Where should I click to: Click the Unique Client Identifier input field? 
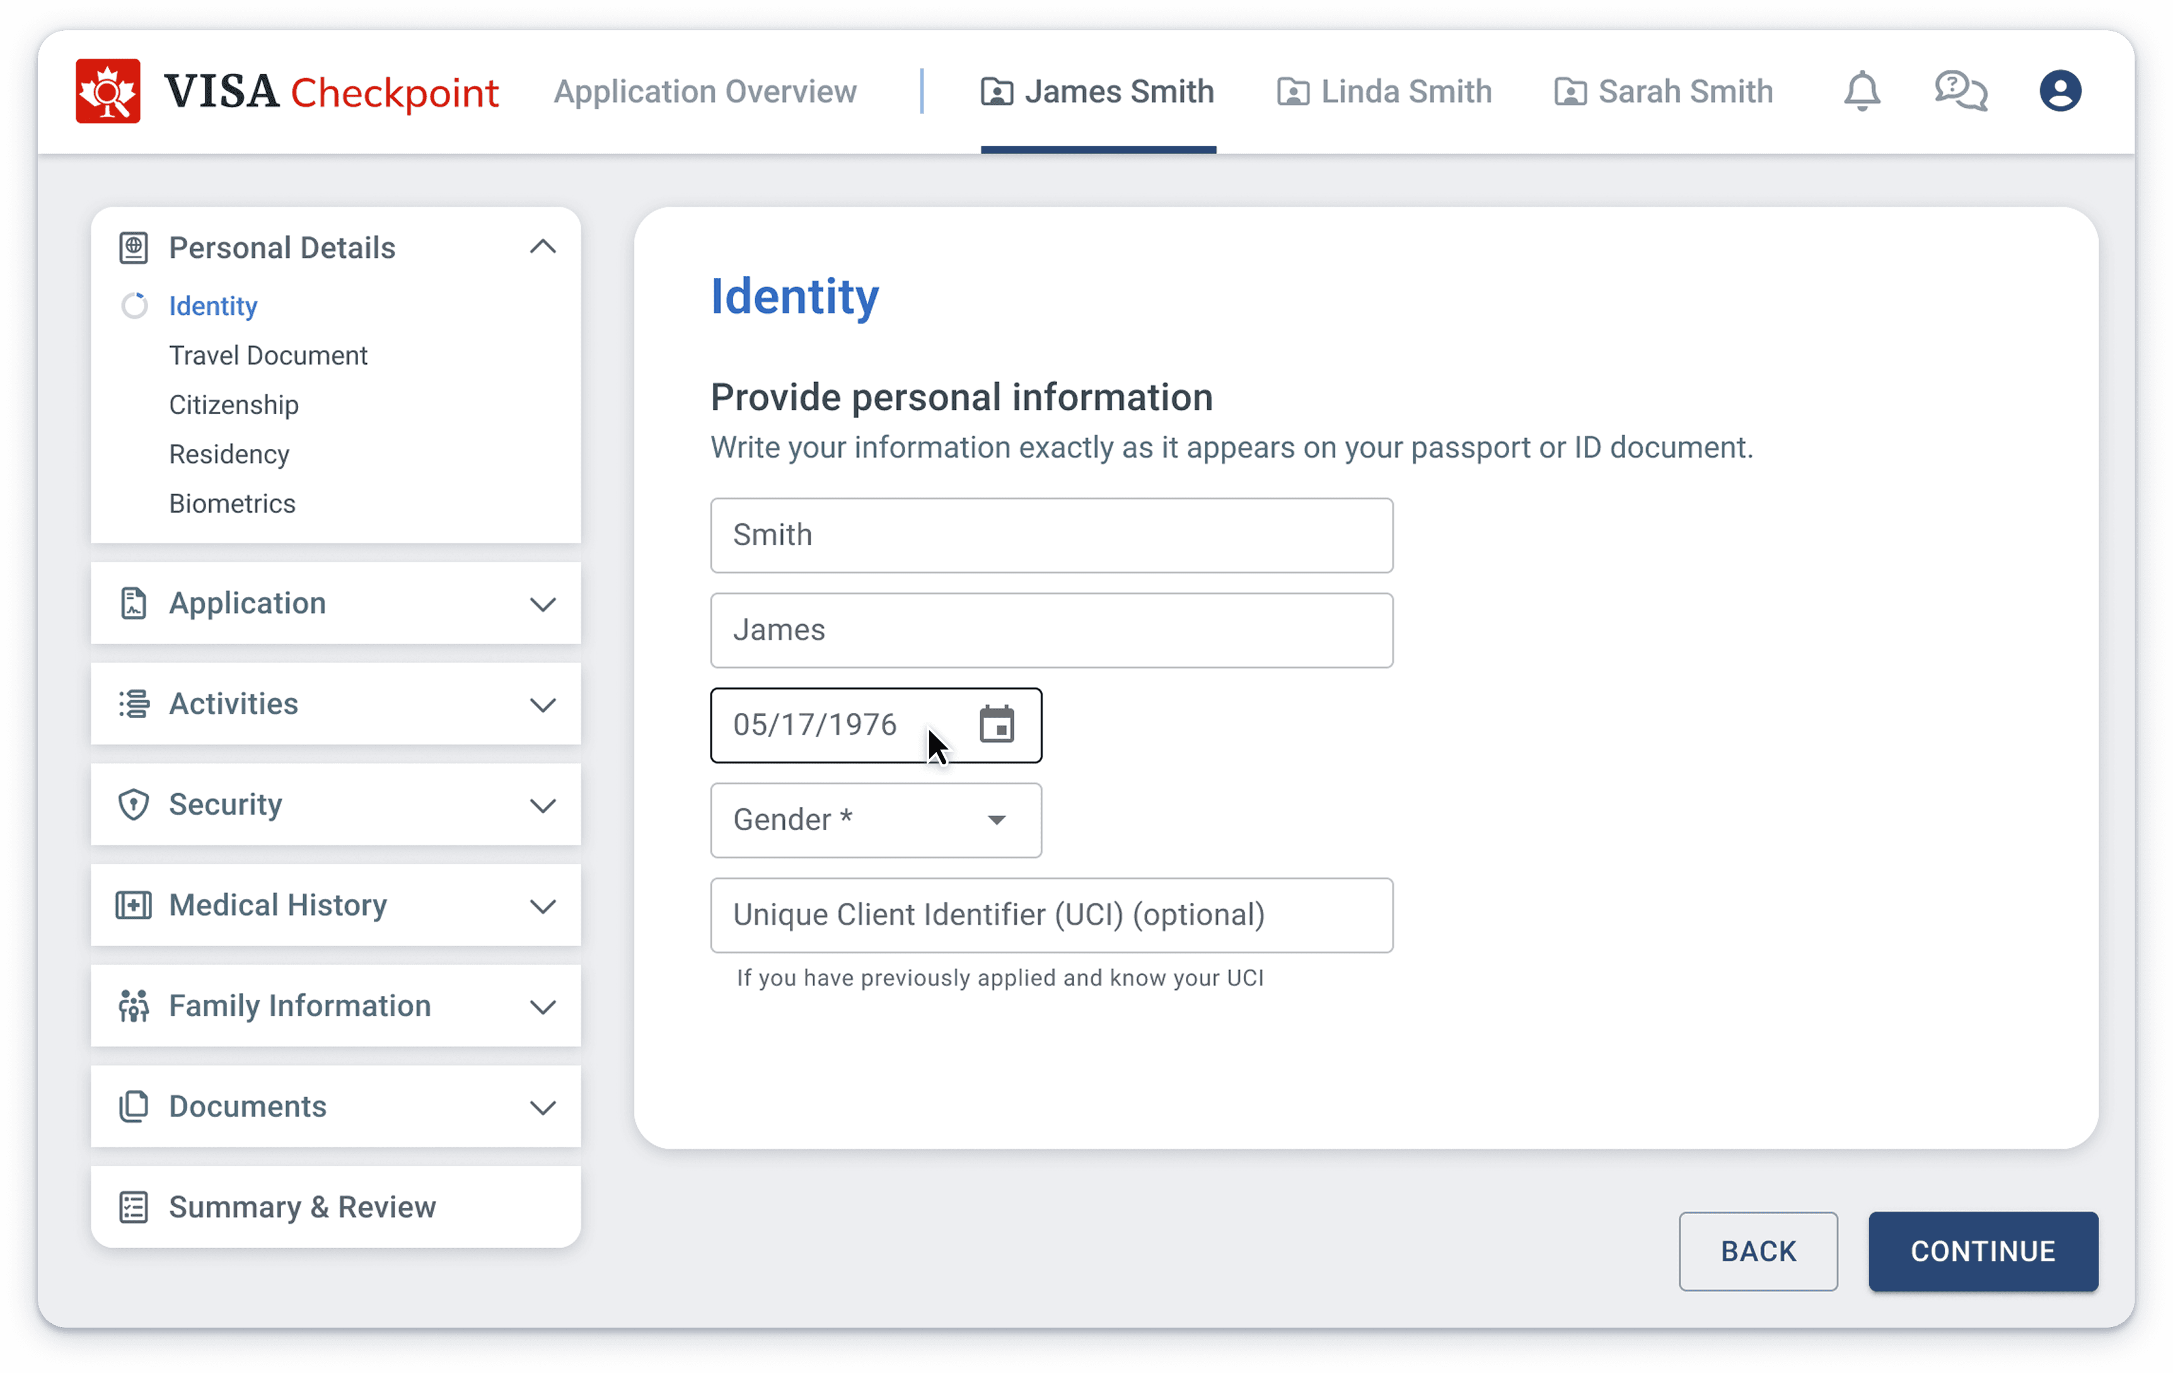(x=1052, y=915)
